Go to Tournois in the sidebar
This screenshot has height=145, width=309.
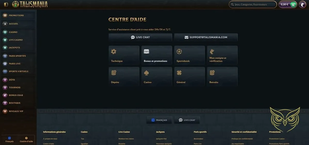pyautogui.click(x=18, y=87)
